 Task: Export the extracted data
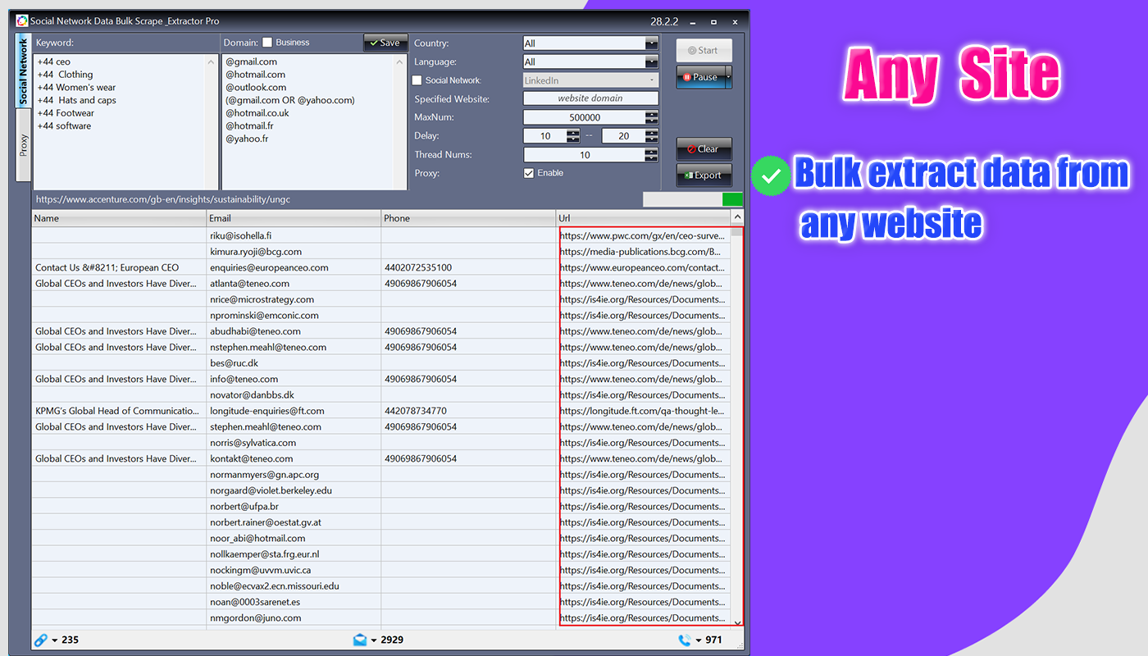(704, 175)
